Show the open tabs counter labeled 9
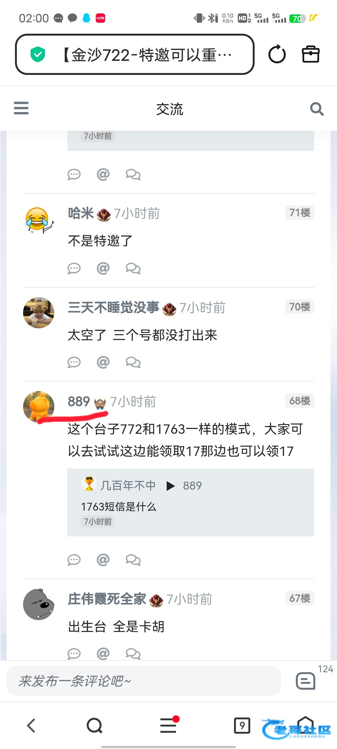 [242, 725]
